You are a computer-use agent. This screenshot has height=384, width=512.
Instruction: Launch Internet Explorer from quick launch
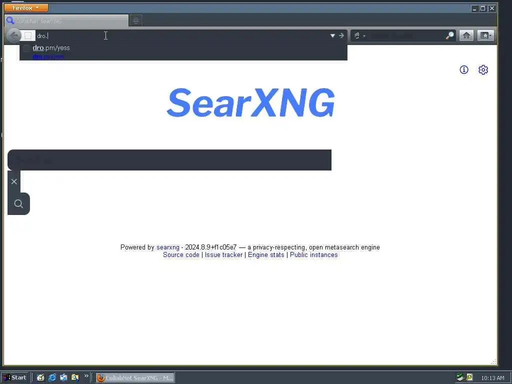[x=52, y=377]
